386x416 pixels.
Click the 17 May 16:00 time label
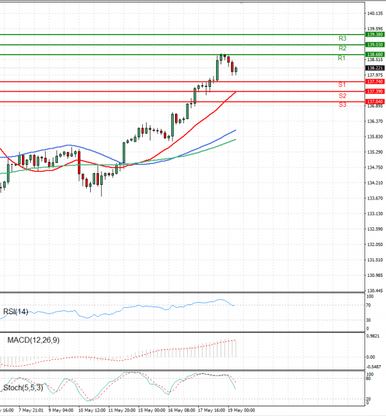[211, 410]
